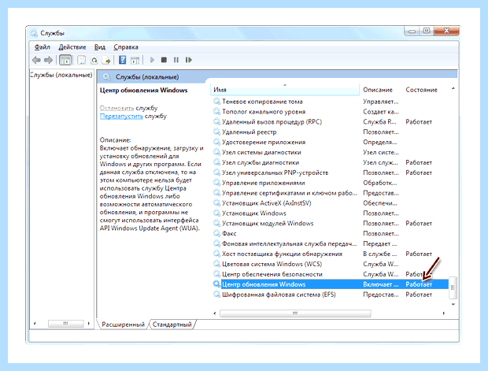Minimize the Службы window
Screen dimensions: 488x371
412,31
